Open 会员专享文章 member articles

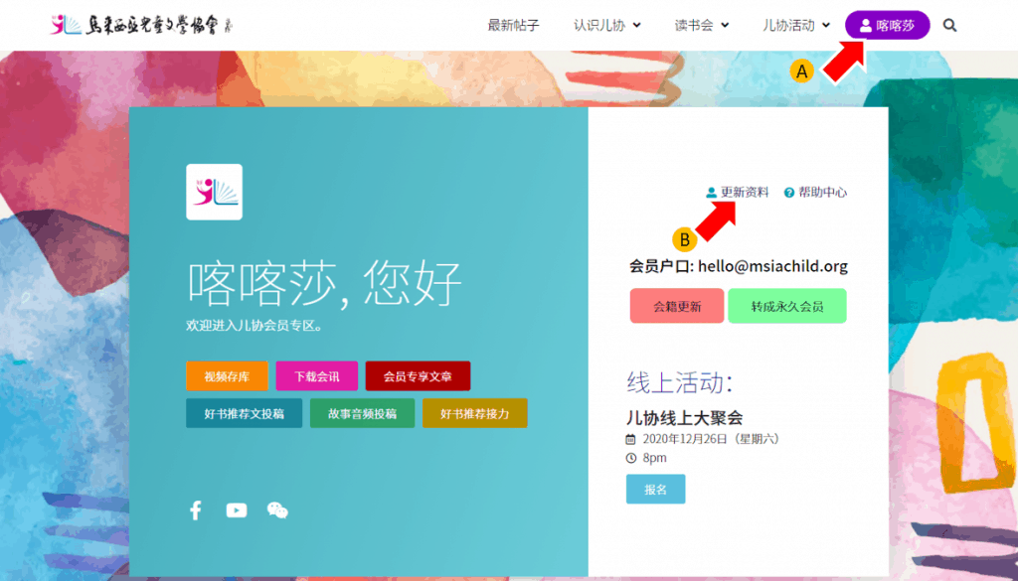coord(418,376)
